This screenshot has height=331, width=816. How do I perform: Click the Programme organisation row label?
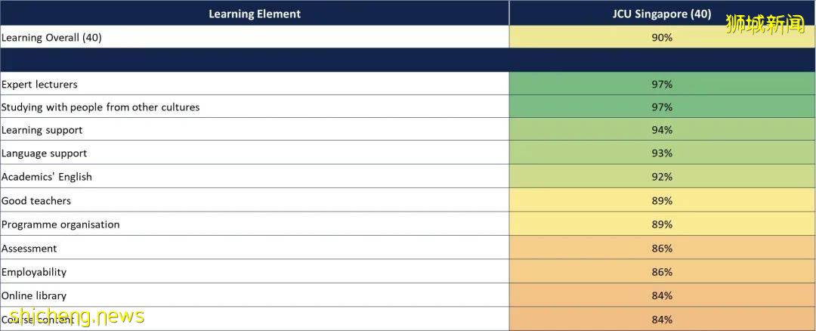point(60,224)
